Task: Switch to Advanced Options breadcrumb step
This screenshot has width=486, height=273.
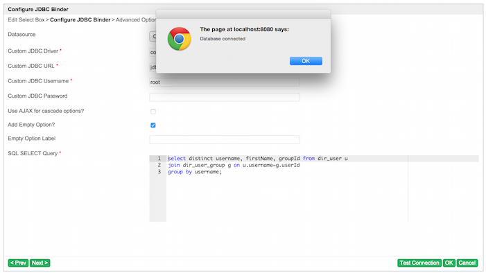Action: click(136, 20)
